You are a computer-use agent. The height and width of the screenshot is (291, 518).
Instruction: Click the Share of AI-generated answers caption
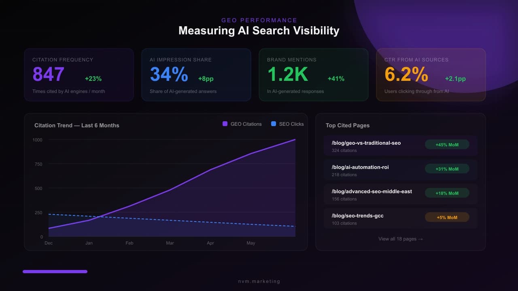coord(183,91)
